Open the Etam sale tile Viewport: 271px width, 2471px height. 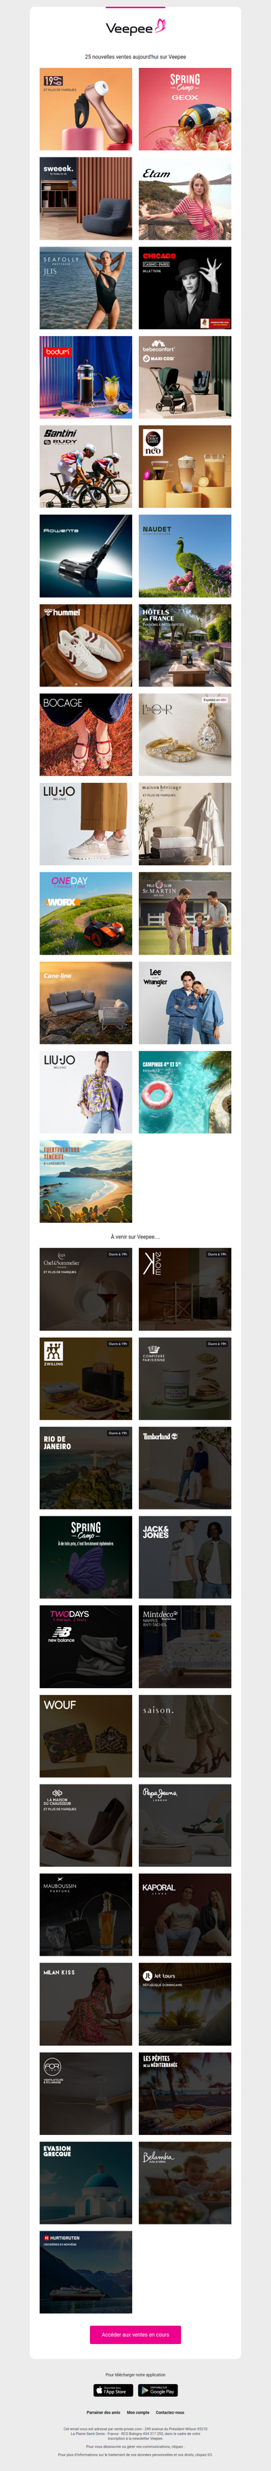point(185,198)
